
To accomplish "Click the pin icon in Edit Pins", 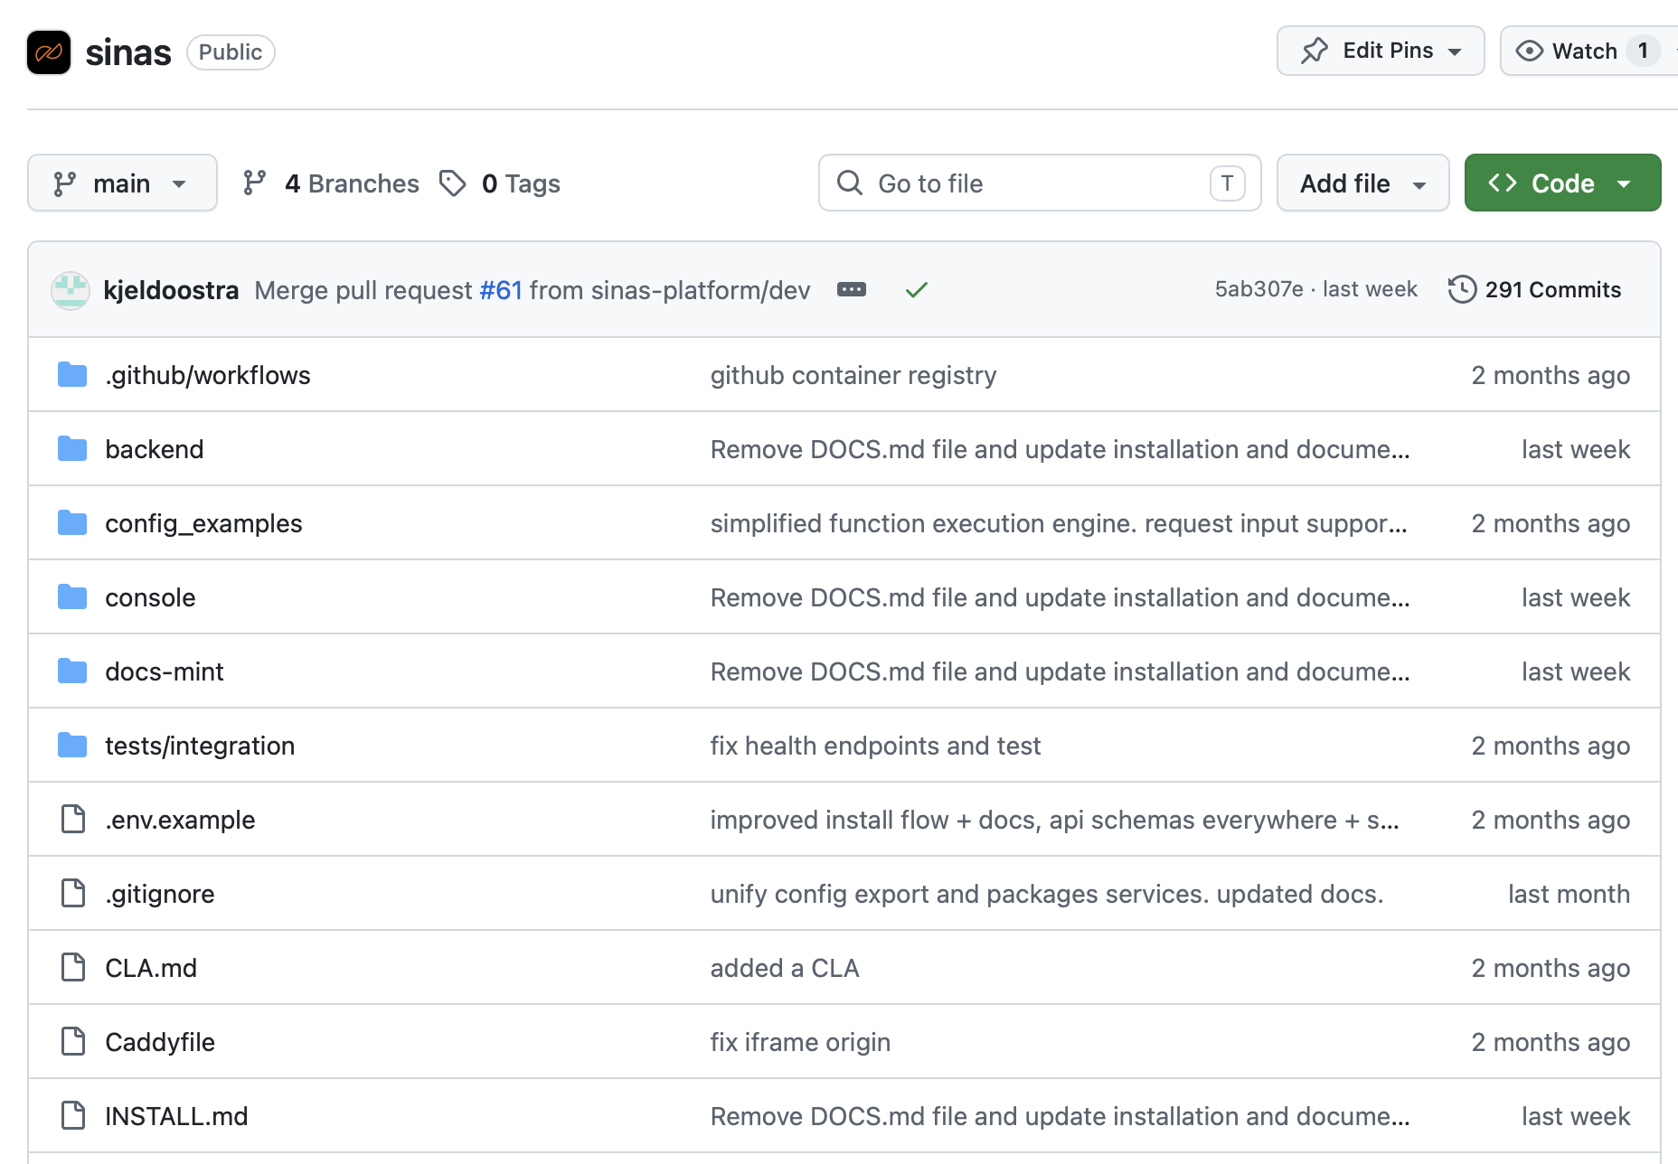I will [1315, 51].
